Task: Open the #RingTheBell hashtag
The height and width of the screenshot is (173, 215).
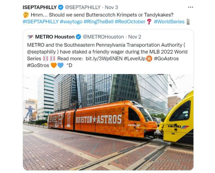Action: coord(98,22)
